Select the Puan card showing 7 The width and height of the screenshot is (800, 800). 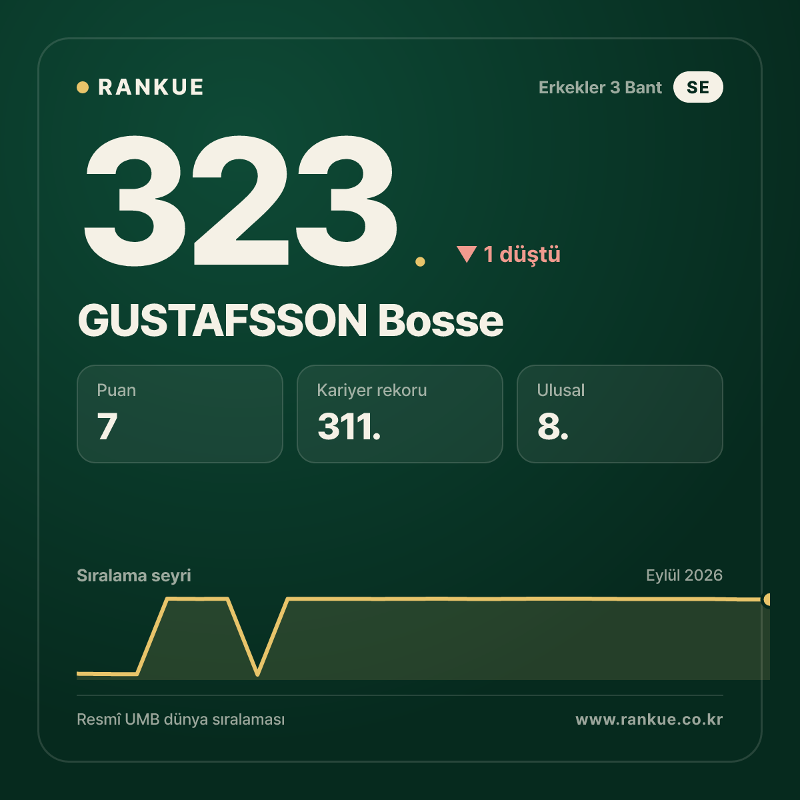[x=180, y=414]
